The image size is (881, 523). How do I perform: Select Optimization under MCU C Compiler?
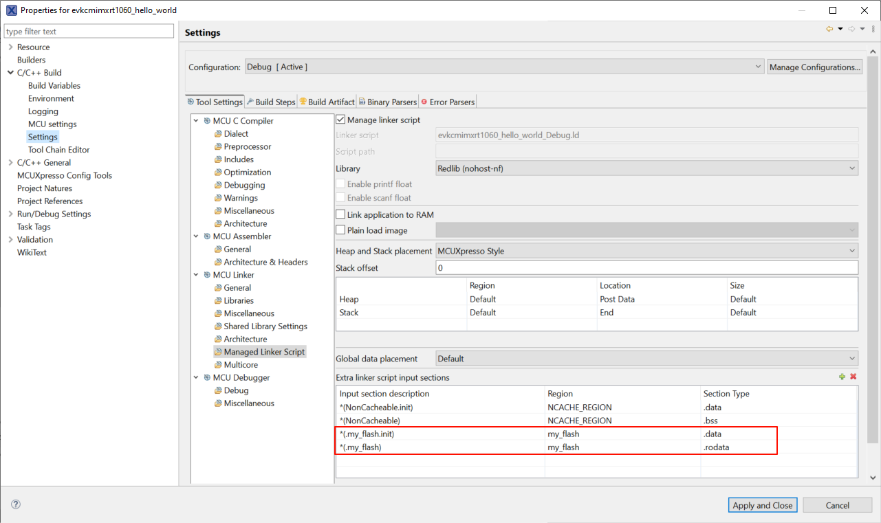point(247,173)
